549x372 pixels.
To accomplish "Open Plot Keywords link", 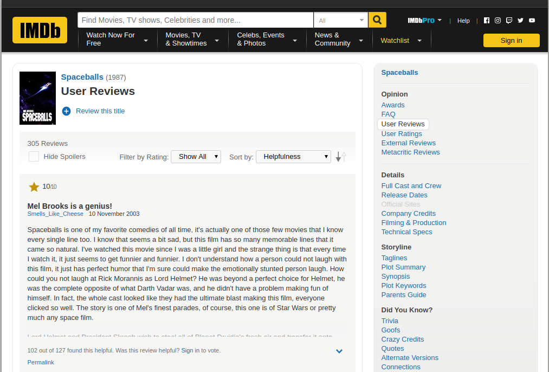I will click(404, 286).
